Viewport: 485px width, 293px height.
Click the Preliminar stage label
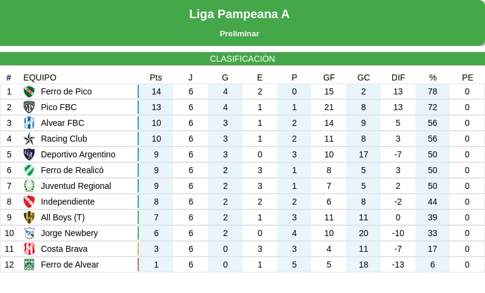click(x=239, y=34)
